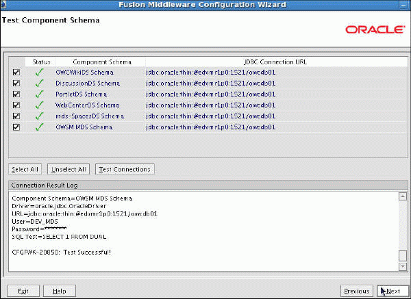The image size is (411, 299).
Task: Minimize the Configuration Wizard window
Action: (404, 5)
